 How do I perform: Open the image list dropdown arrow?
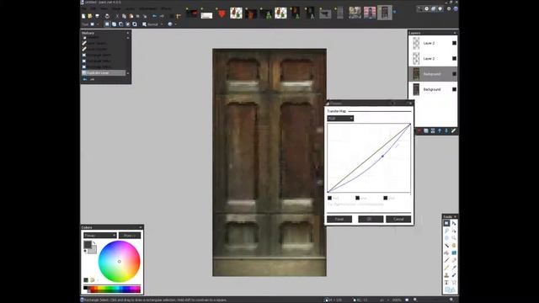[x=394, y=13]
